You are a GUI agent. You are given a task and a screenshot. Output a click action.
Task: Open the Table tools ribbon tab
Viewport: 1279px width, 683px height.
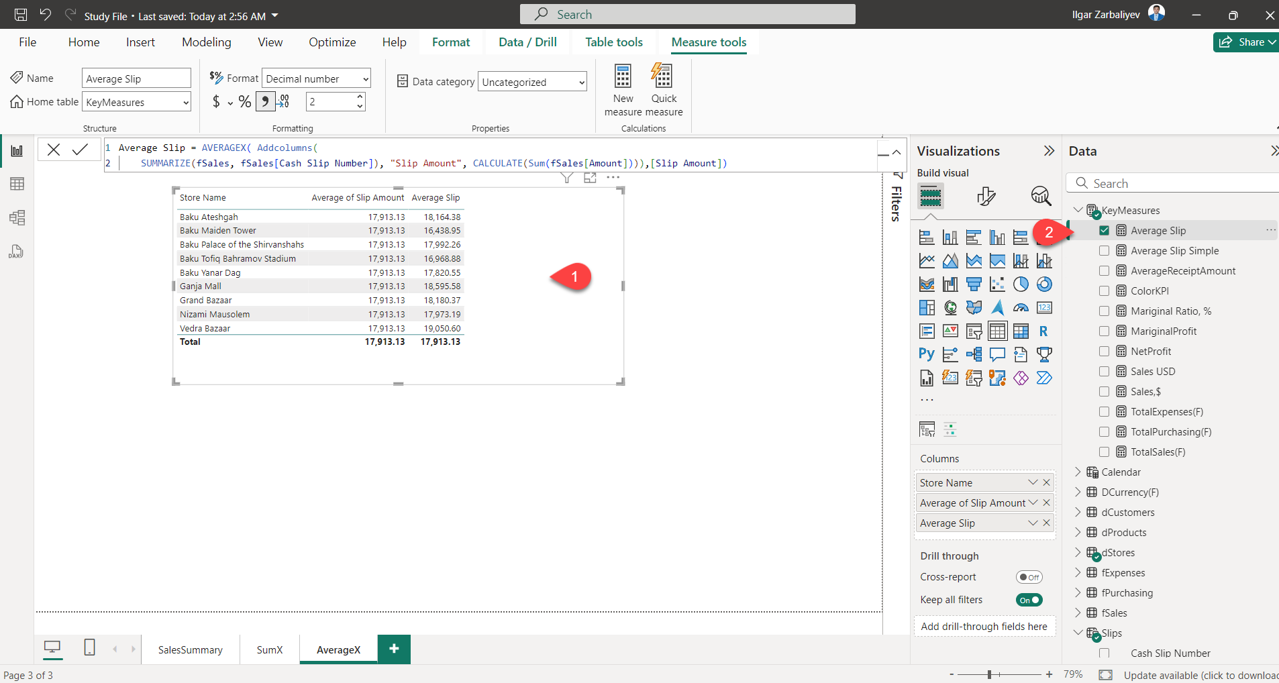tap(613, 42)
